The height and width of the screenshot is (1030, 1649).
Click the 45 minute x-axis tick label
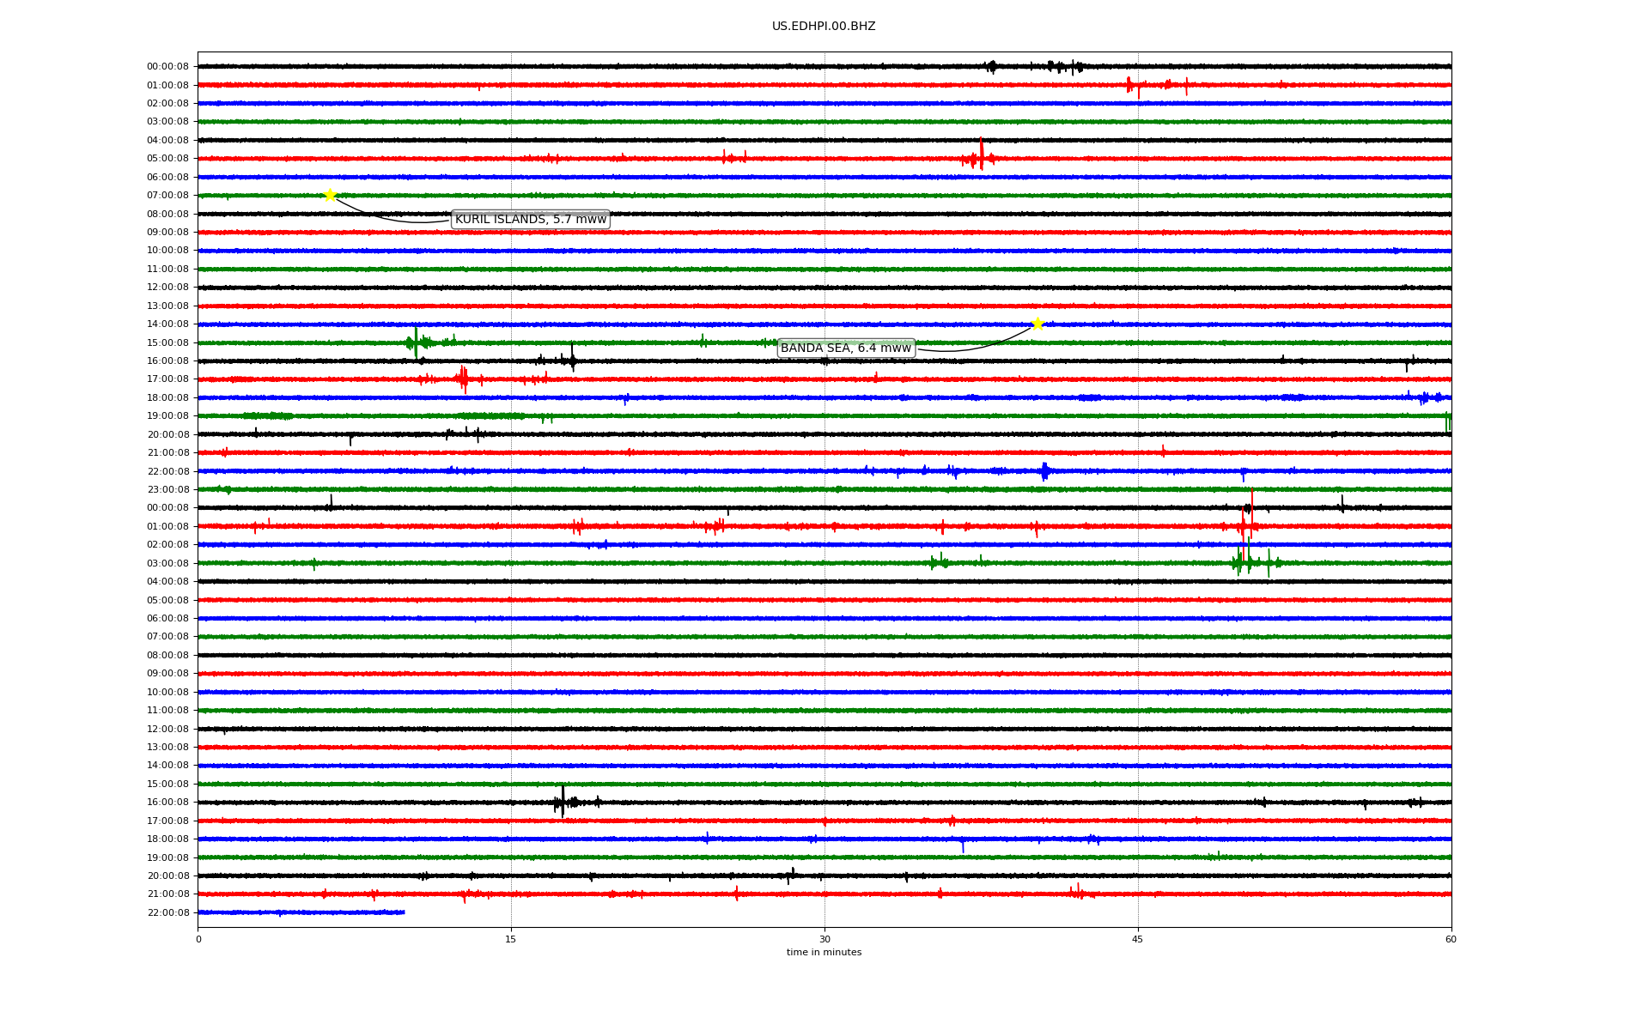coord(1137,939)
